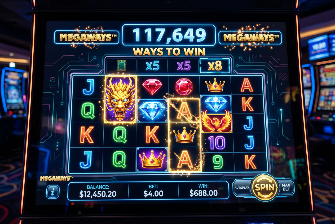The width and height of the screenshot is (335, 224).
Task: Select the purple-framed crown in bottom row
Action: (152, 159)
